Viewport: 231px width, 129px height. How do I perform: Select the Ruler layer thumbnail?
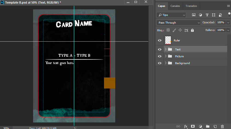(x=168, y=40)
